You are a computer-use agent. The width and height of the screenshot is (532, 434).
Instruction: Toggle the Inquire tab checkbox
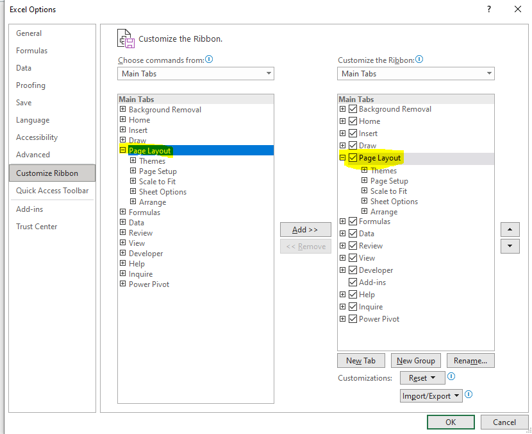pos(353,308)
